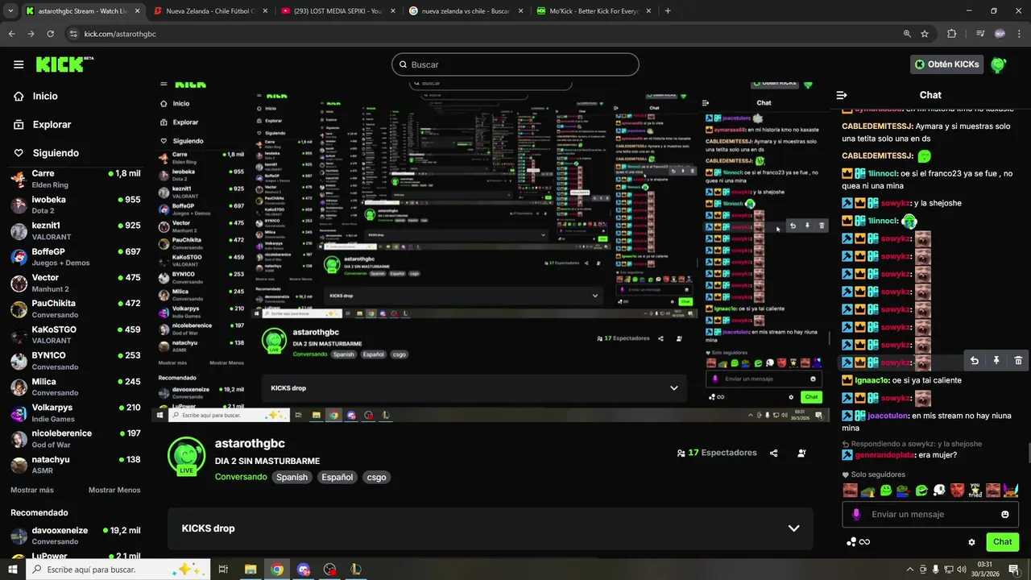Reload the page
Image resolution: width=1031 pixels, height=580 pixels.
[x=51, y=34]
